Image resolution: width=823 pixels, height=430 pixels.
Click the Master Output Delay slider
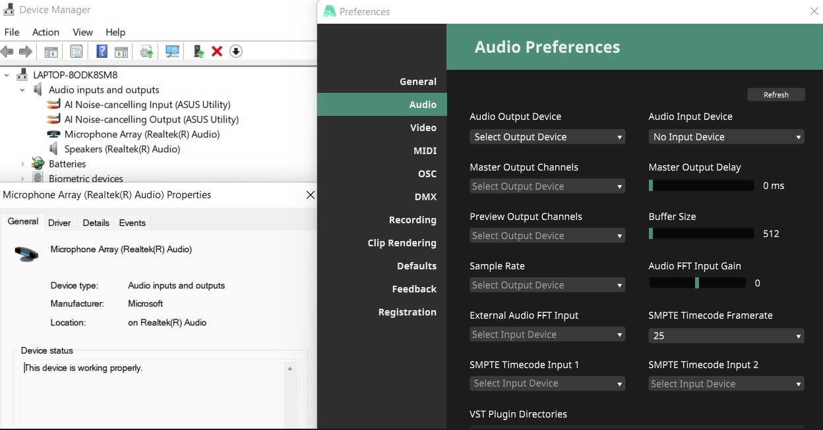click(x=701, y=186)
